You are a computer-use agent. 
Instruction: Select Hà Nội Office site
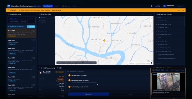46,23
